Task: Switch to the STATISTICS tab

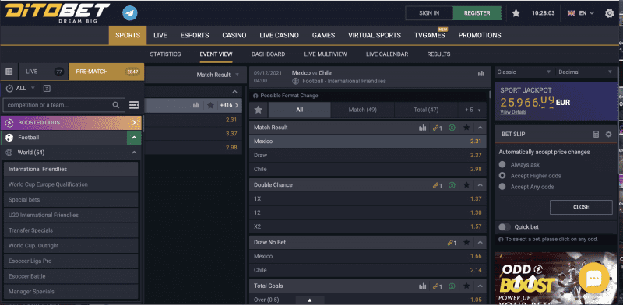Action: (165, 54)
